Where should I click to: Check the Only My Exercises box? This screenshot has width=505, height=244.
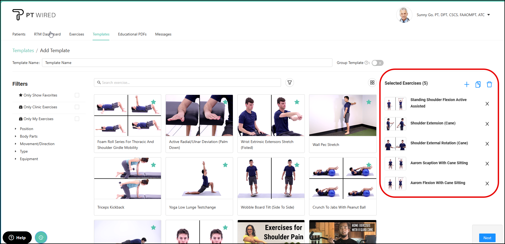(77, 119)
